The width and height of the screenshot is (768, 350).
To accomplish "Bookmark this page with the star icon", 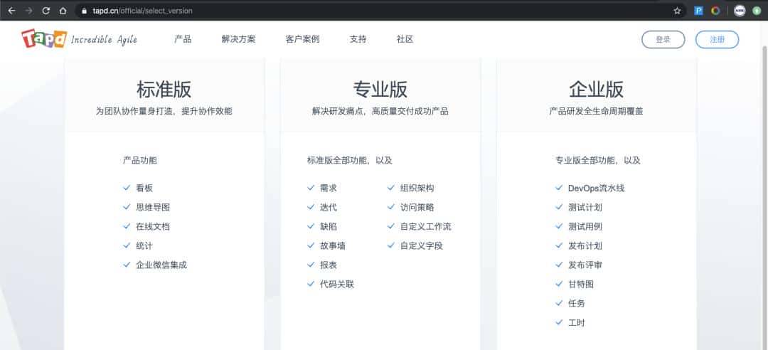I will point(677,11).
